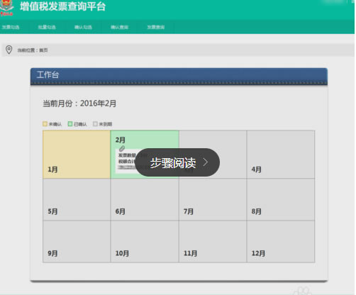This screenshot has height=295, width=356.
Task: Open the 确认勾选 menu item
Action: (83, 27)
